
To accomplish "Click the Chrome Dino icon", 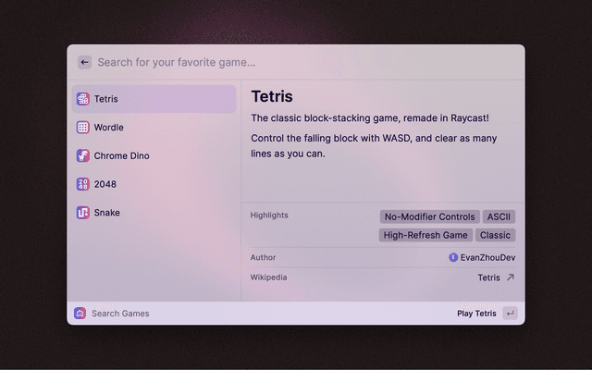I will click(83, 156).
